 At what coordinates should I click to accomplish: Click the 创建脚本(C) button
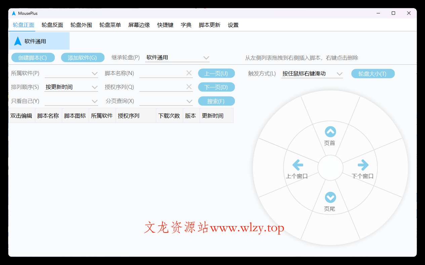click(33, 57)
